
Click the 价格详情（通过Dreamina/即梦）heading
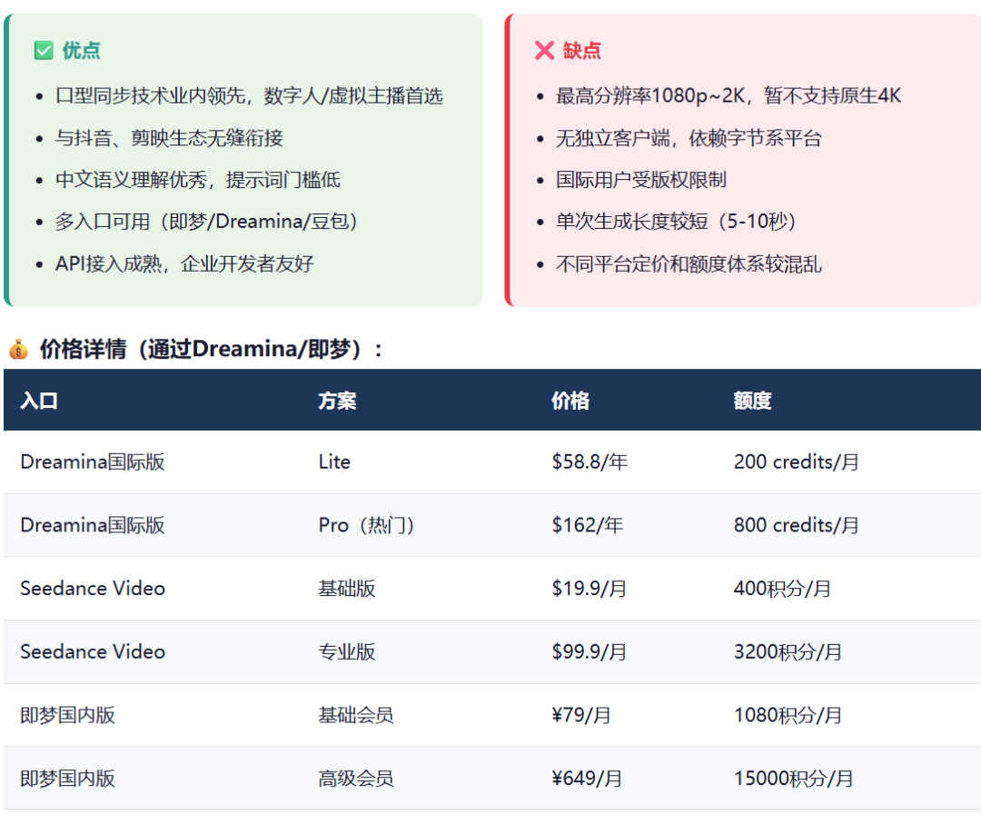point(211,349)
